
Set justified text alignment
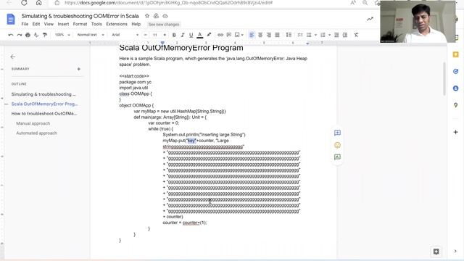coord(277,35)
